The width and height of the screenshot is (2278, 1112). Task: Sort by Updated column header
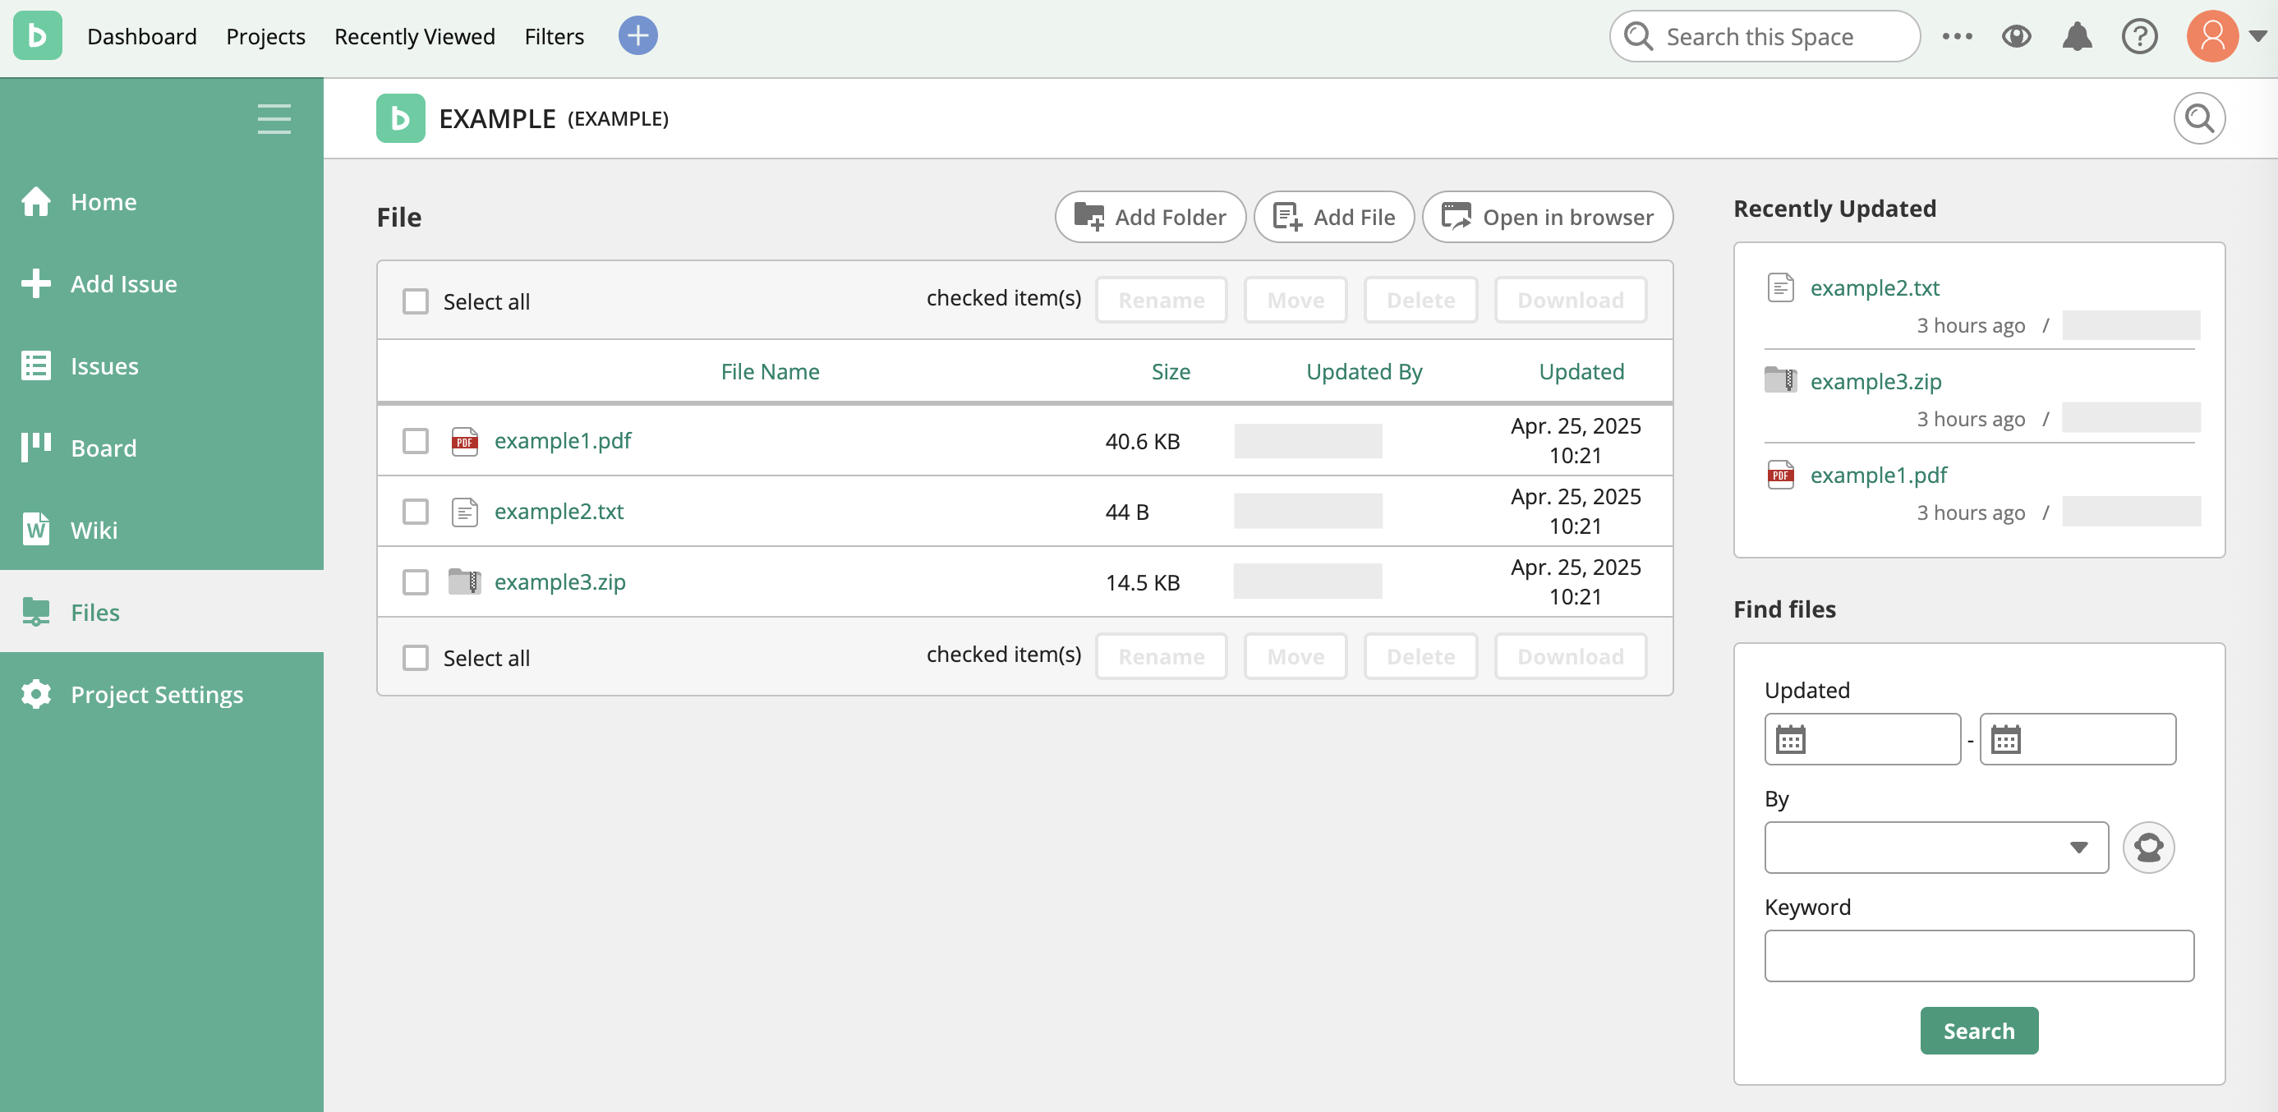pyautogui.click(x=1581, y=371)
